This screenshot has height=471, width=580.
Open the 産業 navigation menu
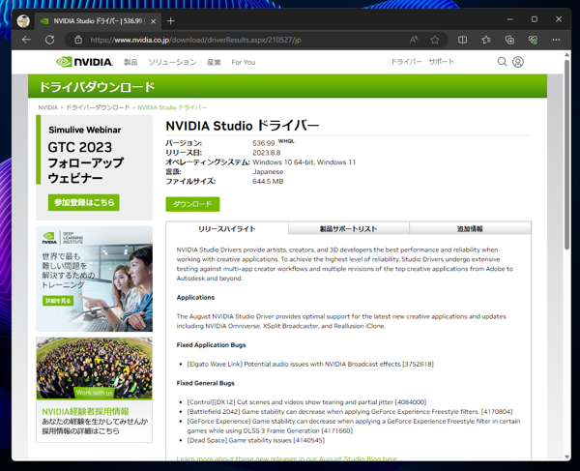pos(214,62)
